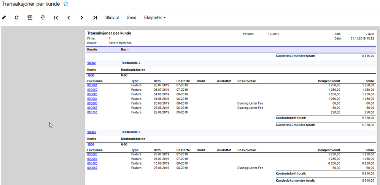
Task: Go to the first page of the report
Action: point(56,17)
